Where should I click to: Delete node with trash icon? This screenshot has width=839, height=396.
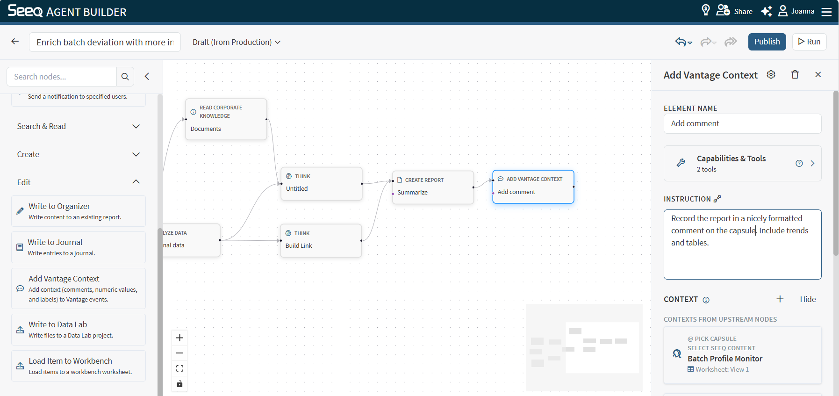pyautogui.click(x=795, y=74)
